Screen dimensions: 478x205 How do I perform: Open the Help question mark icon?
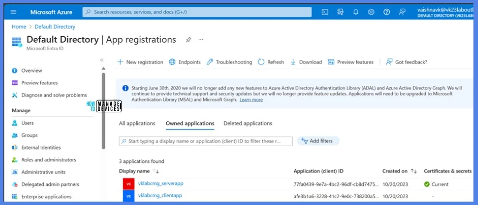(386, 12)
